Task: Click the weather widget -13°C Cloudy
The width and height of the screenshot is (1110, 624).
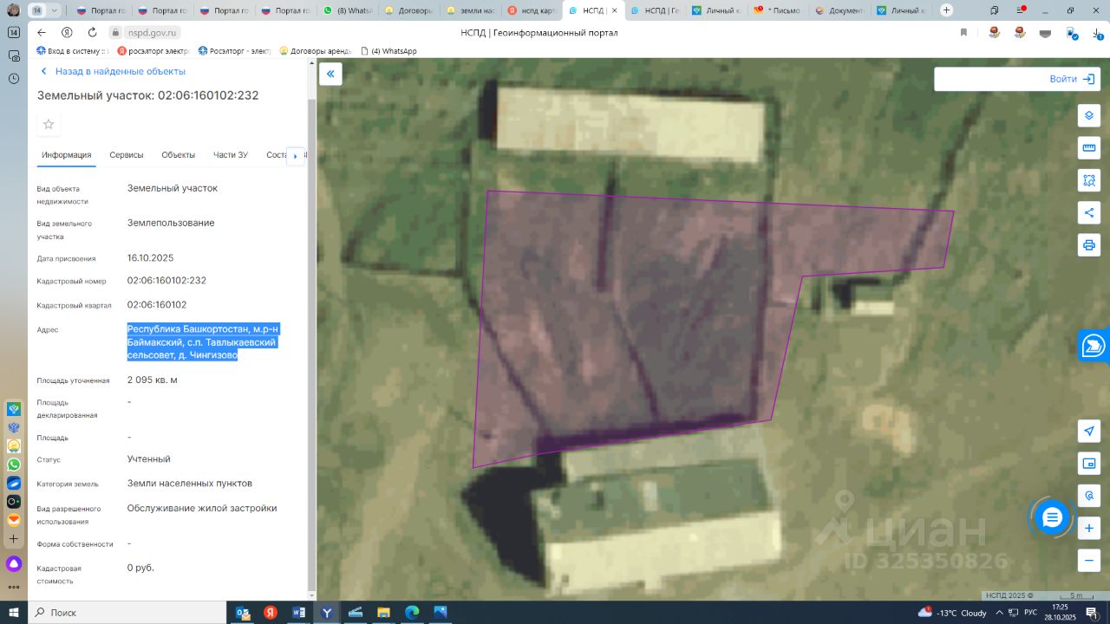Action: point(953,613)
